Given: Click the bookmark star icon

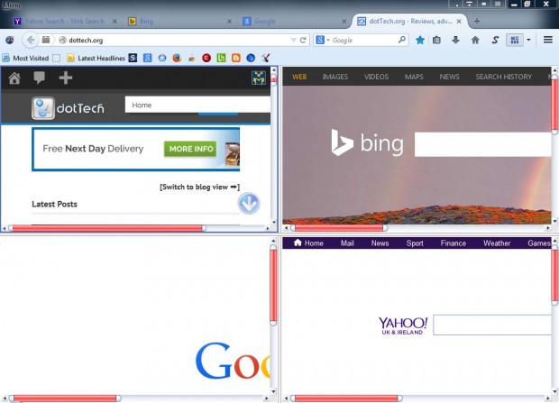Looking at the screenshot, I should (420, 40).
